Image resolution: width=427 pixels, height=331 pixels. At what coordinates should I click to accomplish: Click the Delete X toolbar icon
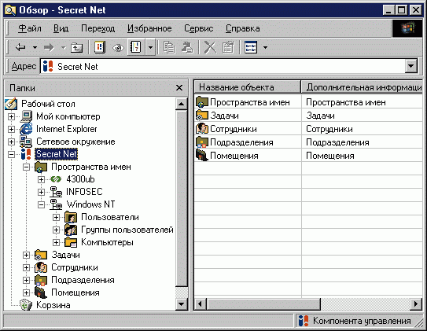click(x=210, y=48)
